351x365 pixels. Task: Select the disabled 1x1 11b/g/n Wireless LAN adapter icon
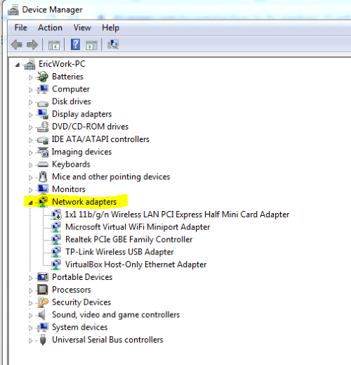pyautogui.click(x=56, y=214)
